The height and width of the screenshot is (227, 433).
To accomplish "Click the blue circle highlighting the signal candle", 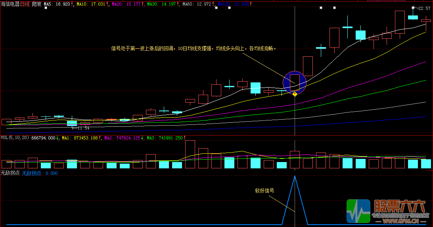I will point(295,82).
